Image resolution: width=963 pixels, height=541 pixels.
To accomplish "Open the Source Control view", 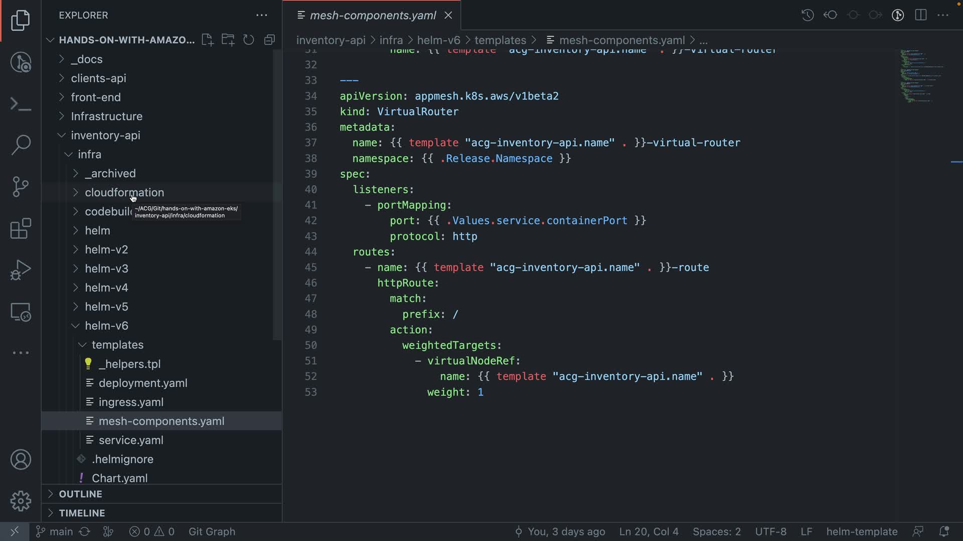I will [x=21, y=187].
